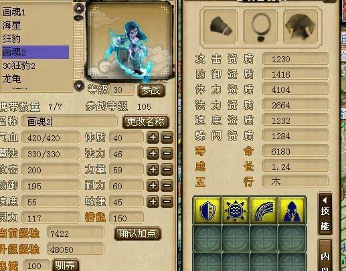Click the pet list up arrow
The image size is (346, 271).
pos(79,9)
